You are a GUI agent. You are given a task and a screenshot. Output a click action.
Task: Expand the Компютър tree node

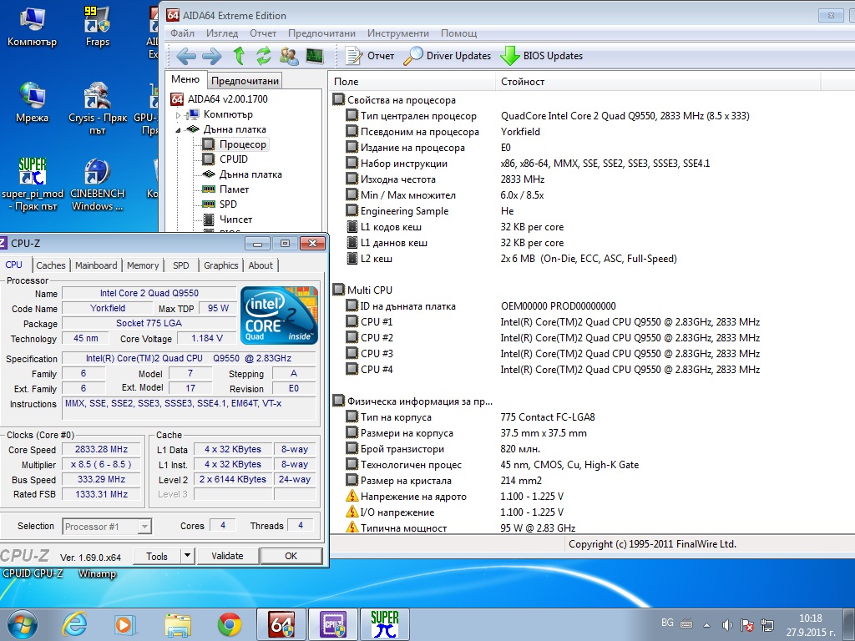point(179,115)
